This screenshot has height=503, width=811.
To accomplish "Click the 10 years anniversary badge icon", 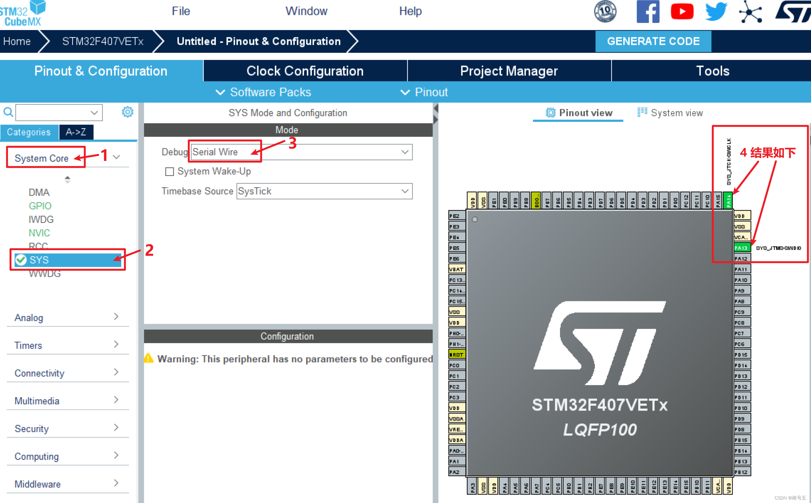I will [605, 12].
